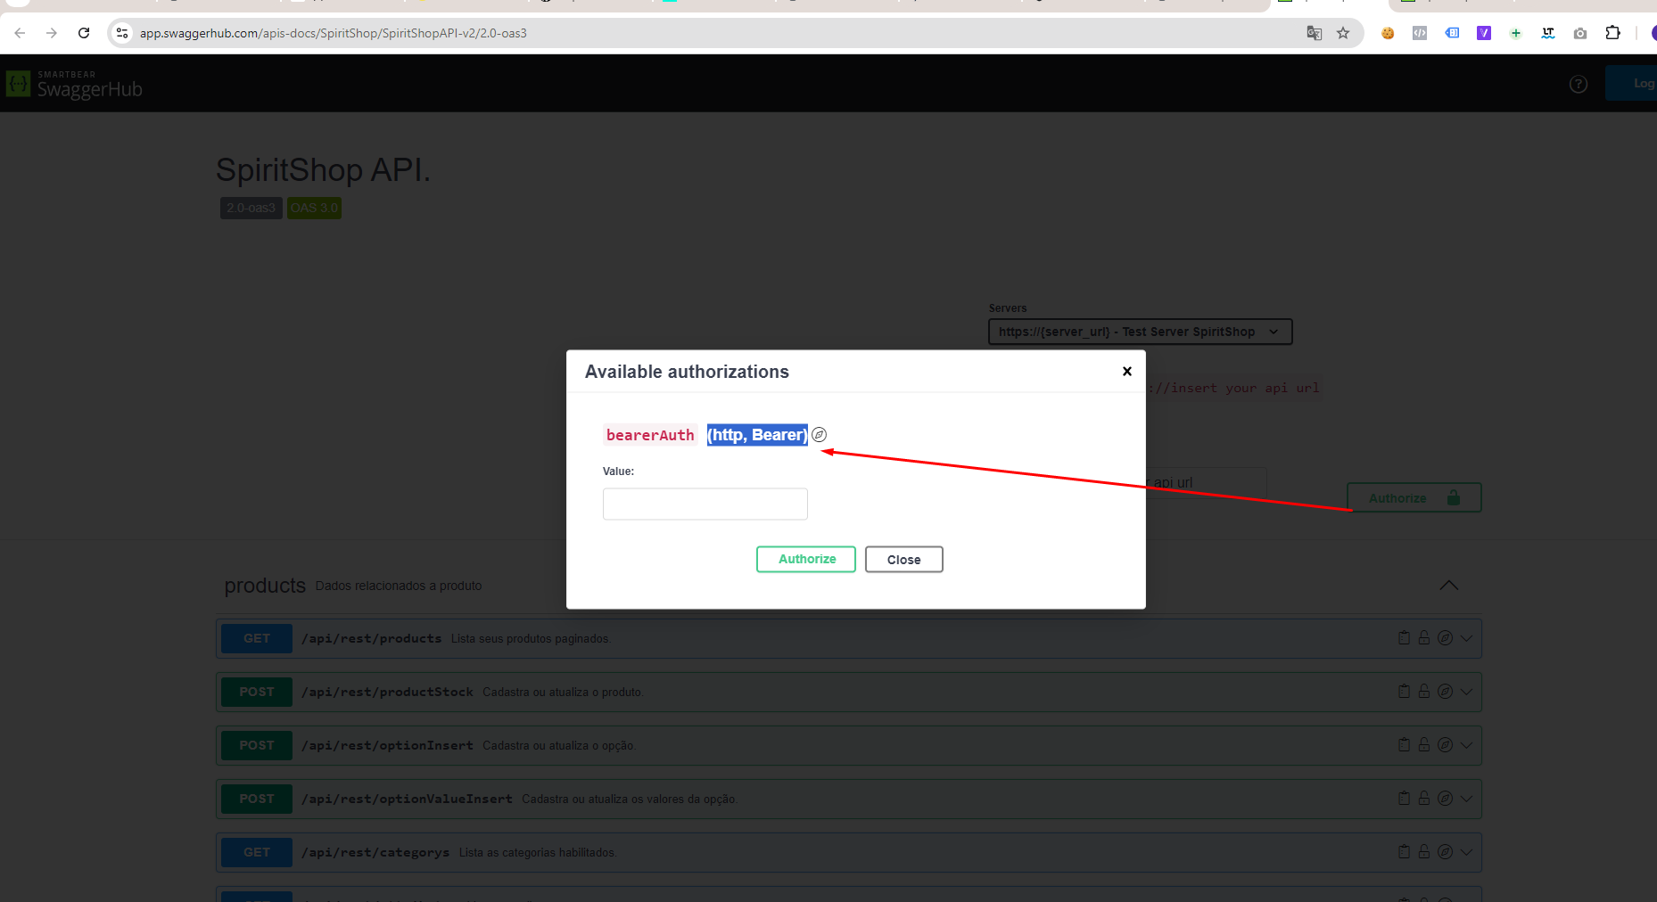Image resolution: width=1657 pixels, height=902 pixels.
Task: Bookmark this page using the star icon
Action: pyautogui.click(x=1343, y=33)
